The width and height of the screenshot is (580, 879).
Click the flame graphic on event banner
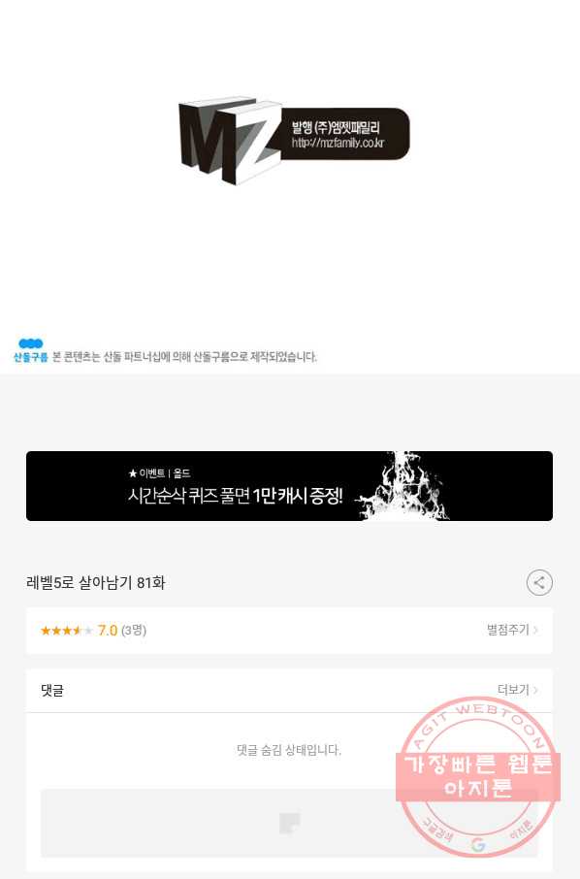404,486
